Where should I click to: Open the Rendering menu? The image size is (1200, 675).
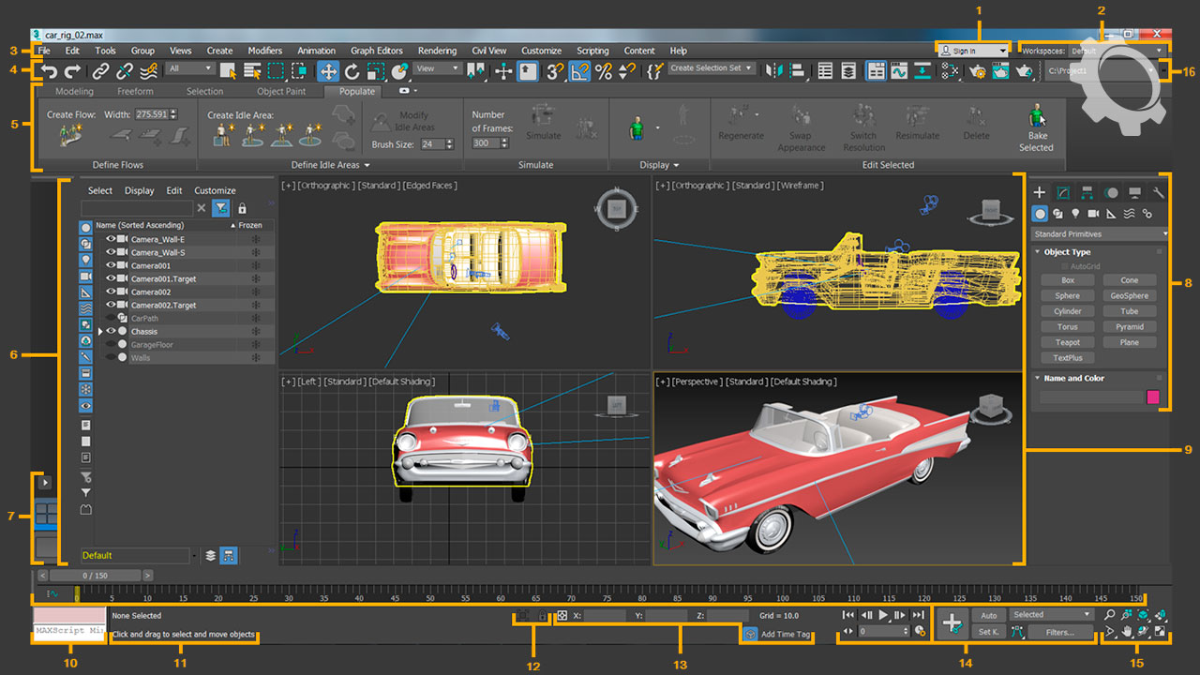[x=437, y=51]
